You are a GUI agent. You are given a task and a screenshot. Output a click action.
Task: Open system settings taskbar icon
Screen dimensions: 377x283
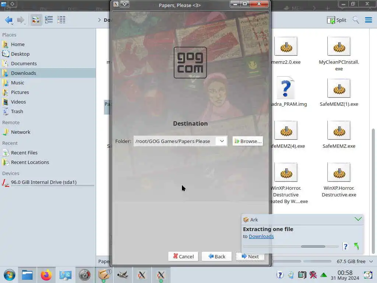pyautogui.click(x=66, y=275)
